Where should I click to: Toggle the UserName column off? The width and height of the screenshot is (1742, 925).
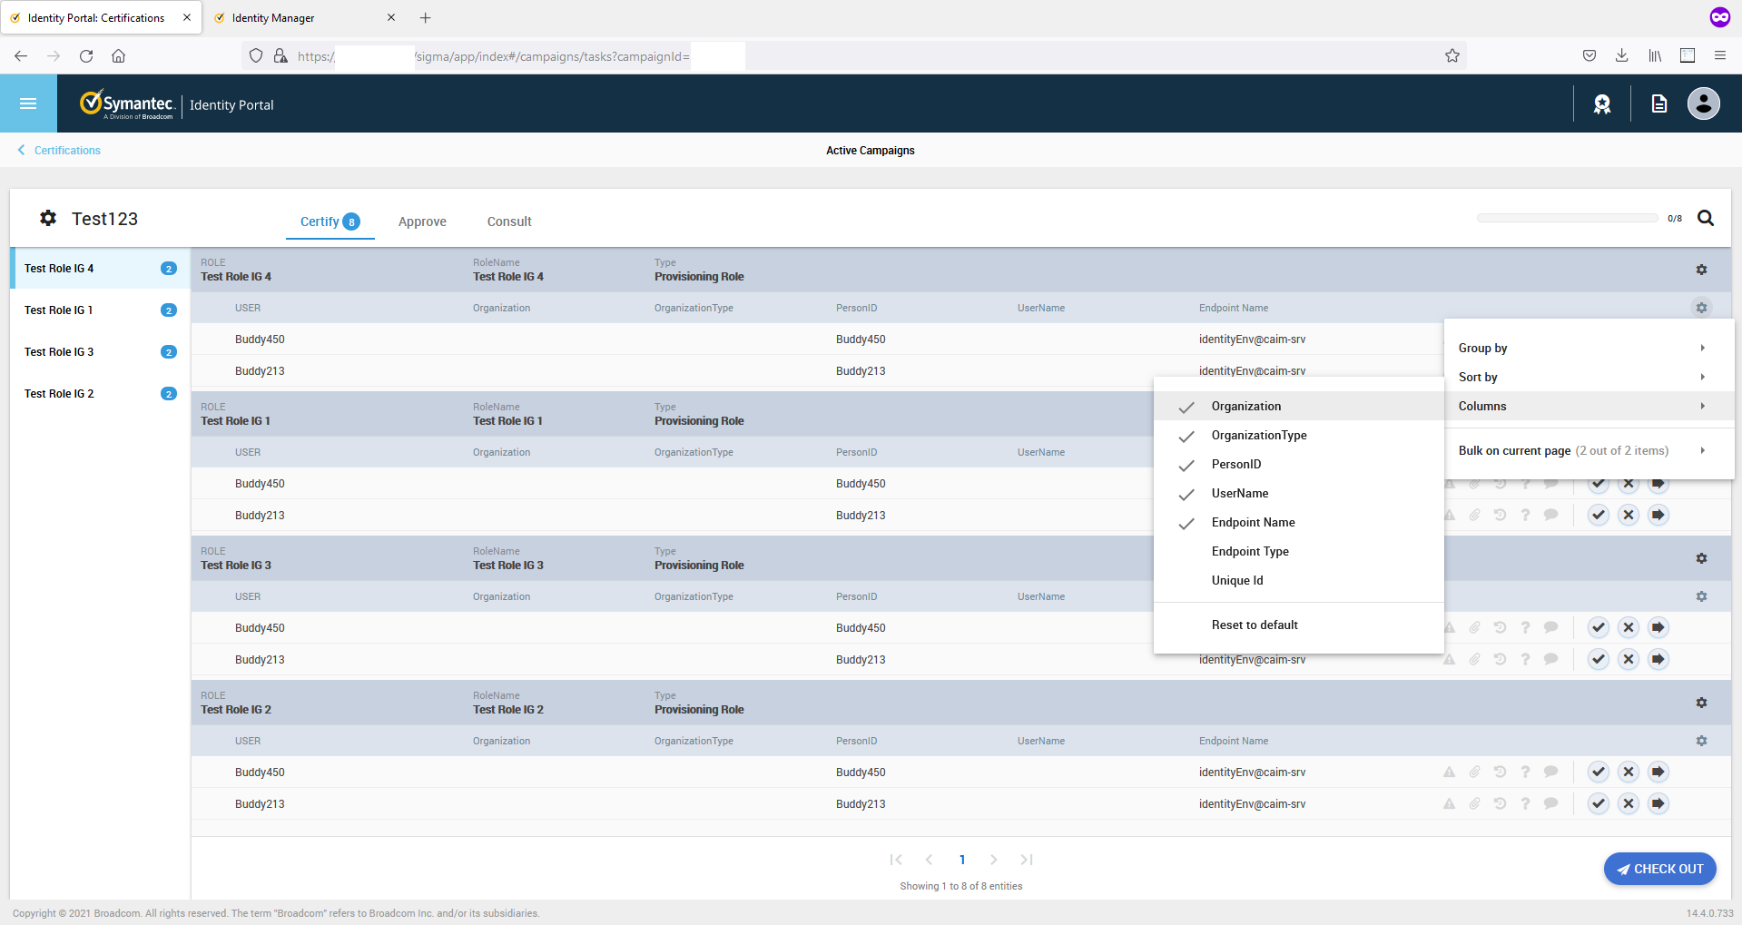(1239, 494)
